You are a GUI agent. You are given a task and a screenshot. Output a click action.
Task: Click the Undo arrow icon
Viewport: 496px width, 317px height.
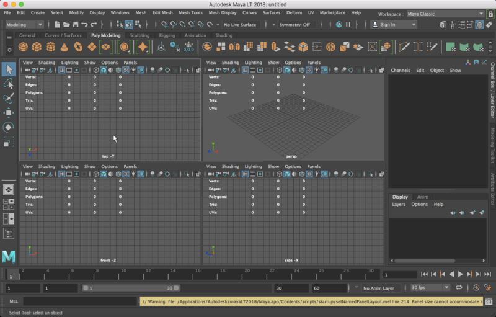coord(84,24)
